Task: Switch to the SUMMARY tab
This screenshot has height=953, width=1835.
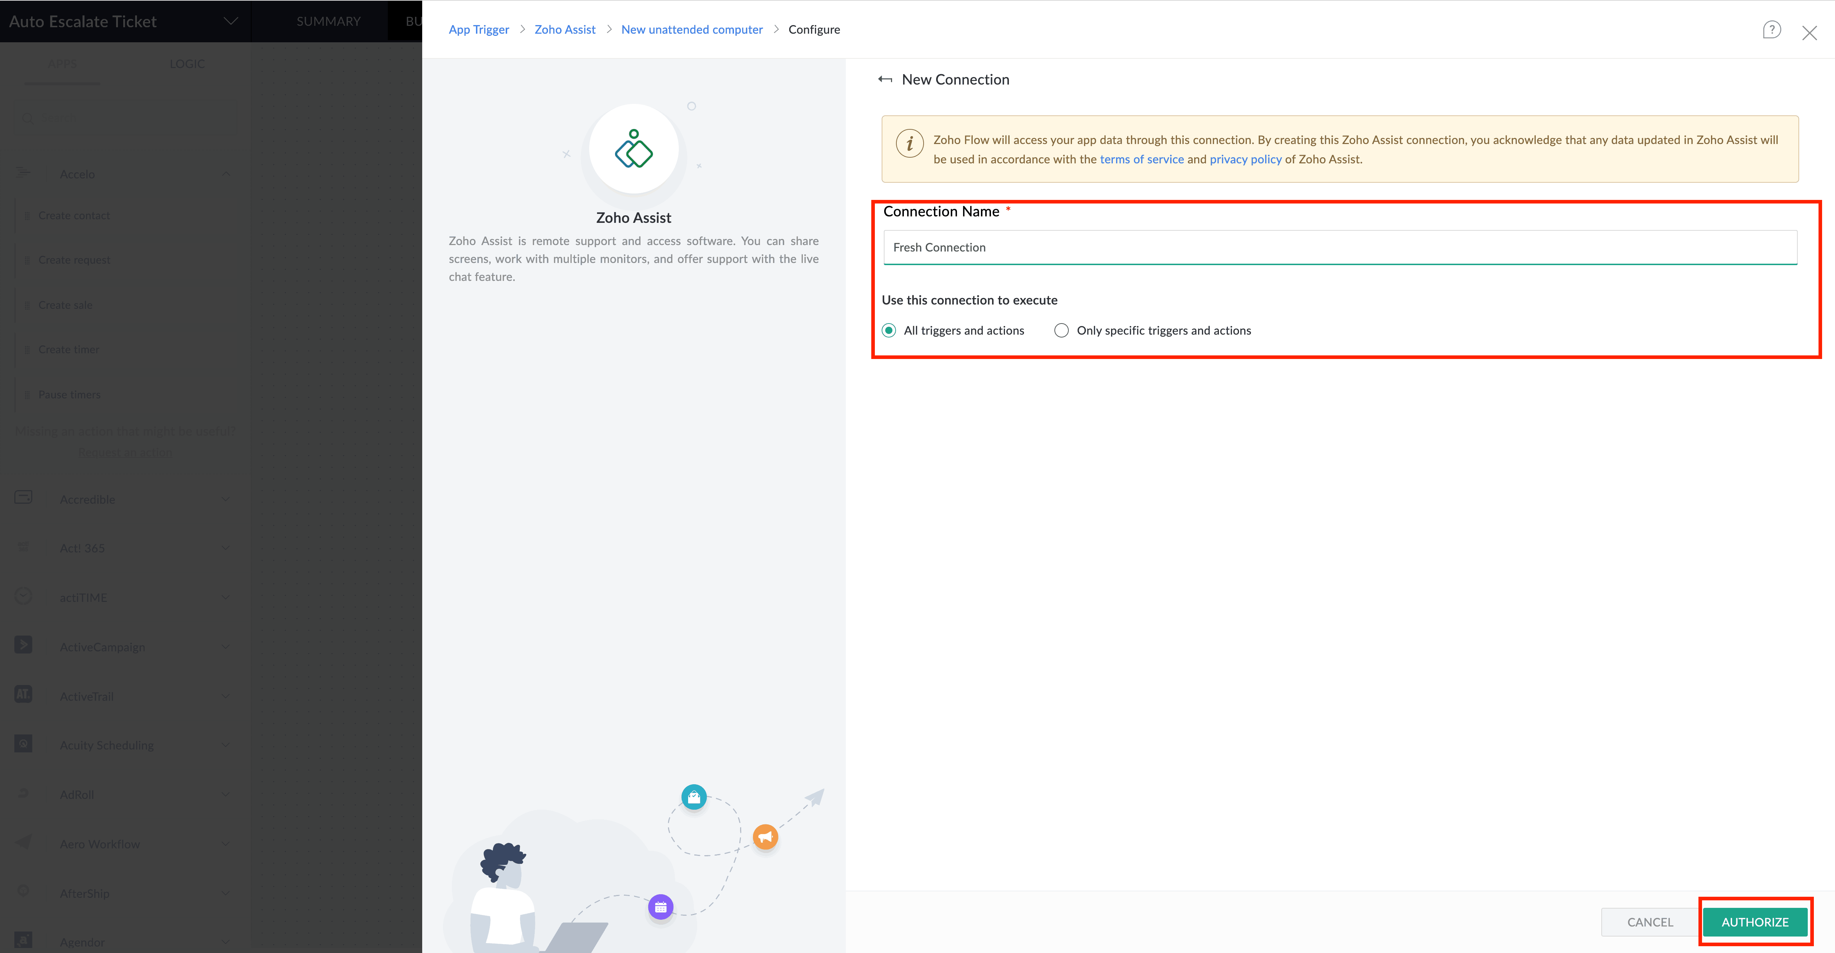Action: [328, 21]
